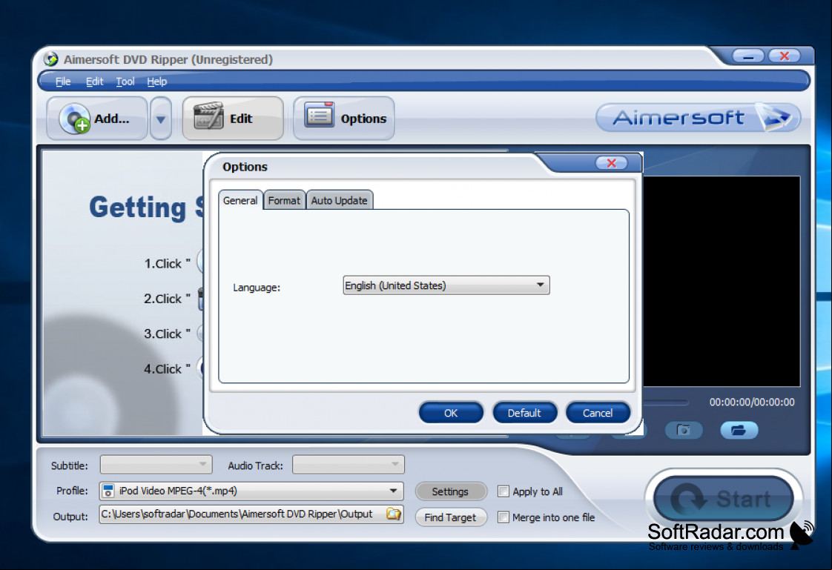This screenshot has height=570, width=832.
Task: Open the Subtitle dropdown
Action: click(x=156, y=465)
